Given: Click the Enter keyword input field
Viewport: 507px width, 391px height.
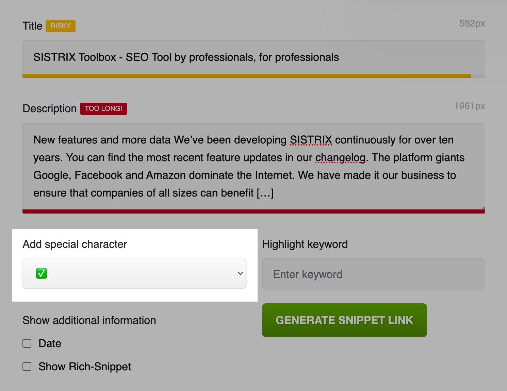Looking at the screenshot, I should [373, 274].
